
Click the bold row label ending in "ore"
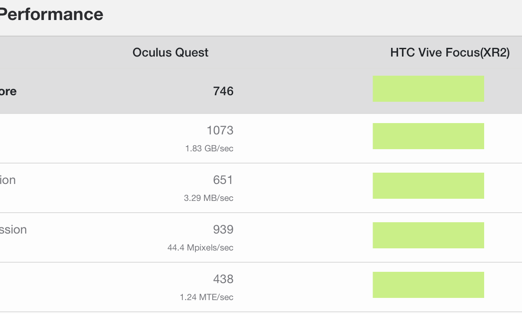pos(8,91)
